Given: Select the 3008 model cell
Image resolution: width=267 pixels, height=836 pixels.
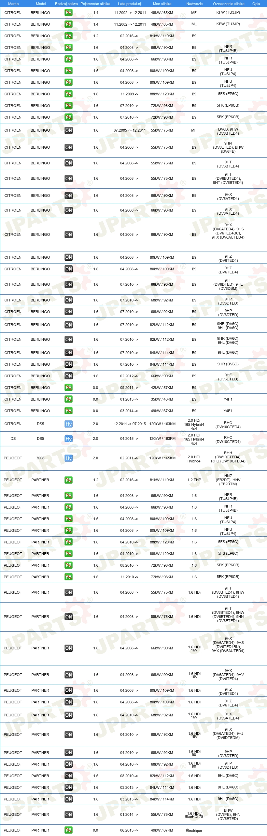Looking at the screenshot, I should pos(40,458).
